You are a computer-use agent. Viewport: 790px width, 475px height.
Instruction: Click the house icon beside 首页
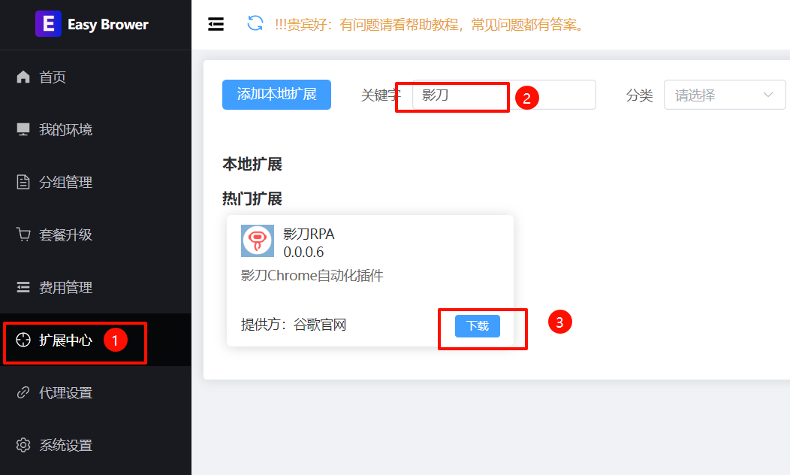[23, 77]
